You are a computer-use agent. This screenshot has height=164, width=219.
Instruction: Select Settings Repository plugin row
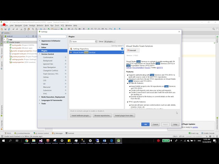96,49
